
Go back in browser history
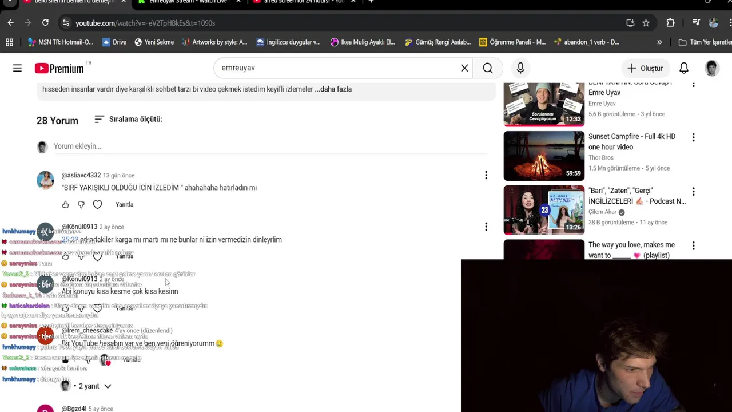tap(11, 23)
